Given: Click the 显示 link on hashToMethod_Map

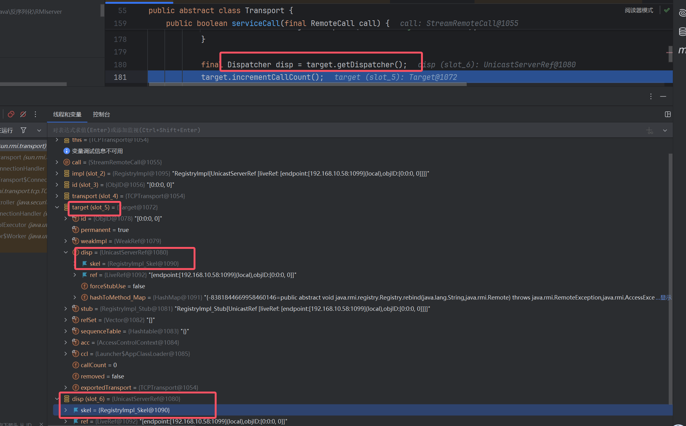Looking at the screenshot, I should click(x=666, y=297).
